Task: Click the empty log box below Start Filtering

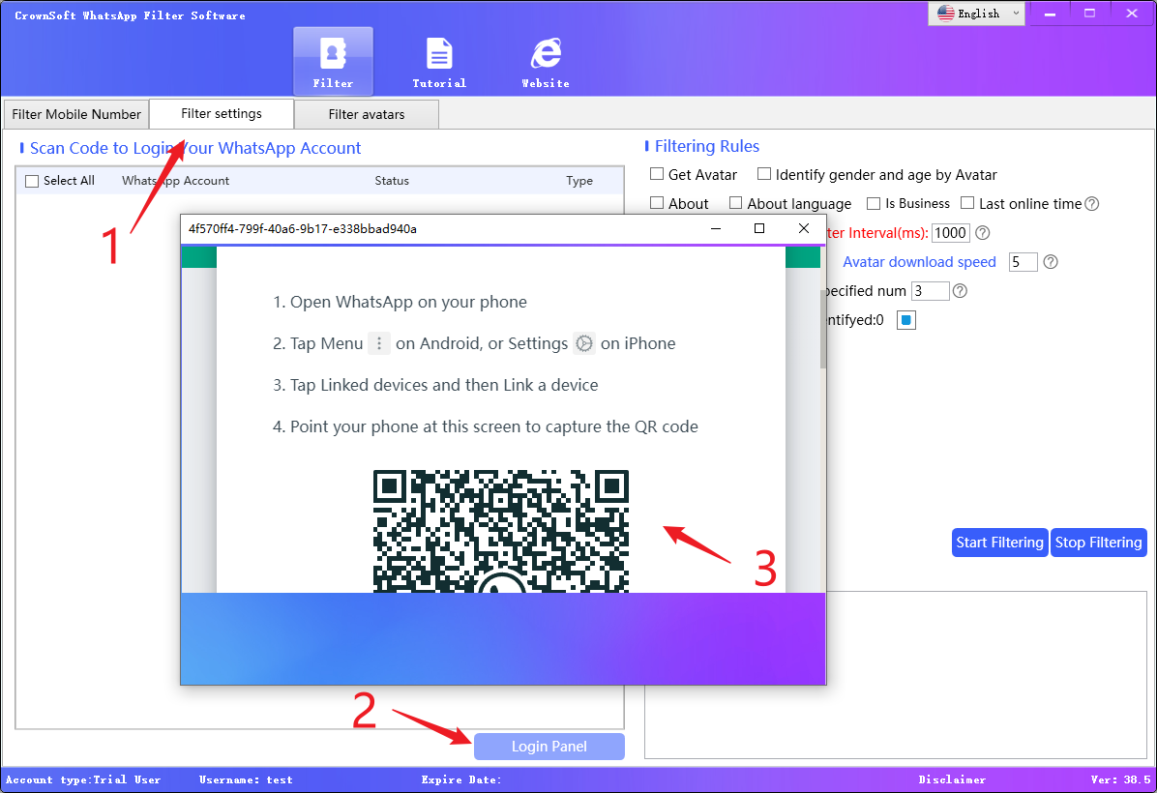Action: coord(896,675)
